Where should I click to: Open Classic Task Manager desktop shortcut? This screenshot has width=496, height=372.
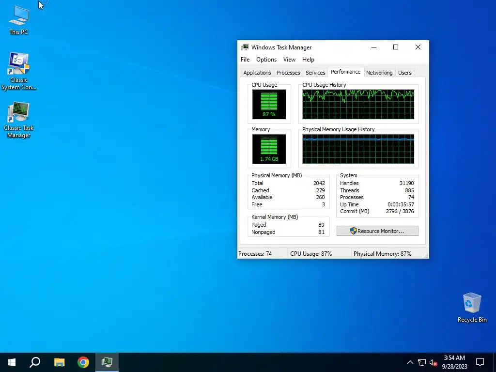click(x=19, y=120)
